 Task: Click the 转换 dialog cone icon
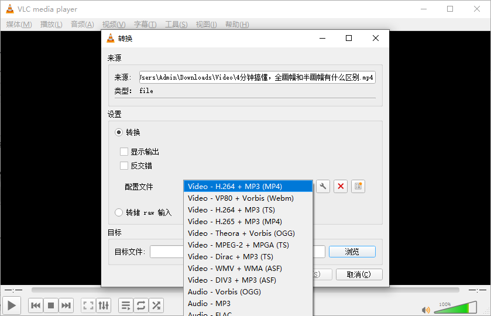(111, 38)
